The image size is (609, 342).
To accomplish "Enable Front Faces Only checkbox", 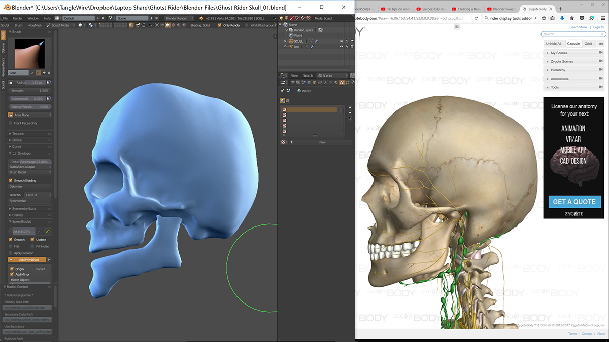I will pyautogui.click(x=11, y=123).
